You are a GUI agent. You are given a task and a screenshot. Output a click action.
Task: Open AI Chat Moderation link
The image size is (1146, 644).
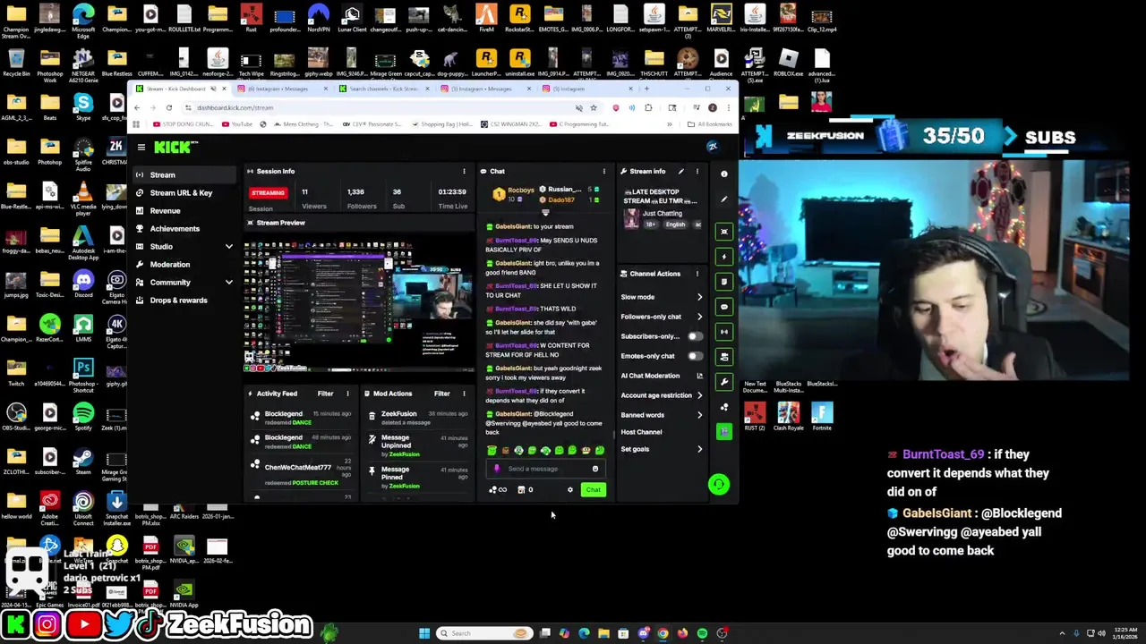(660, 376)
